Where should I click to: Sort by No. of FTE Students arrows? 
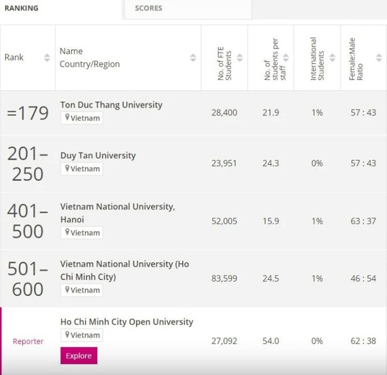240,57
